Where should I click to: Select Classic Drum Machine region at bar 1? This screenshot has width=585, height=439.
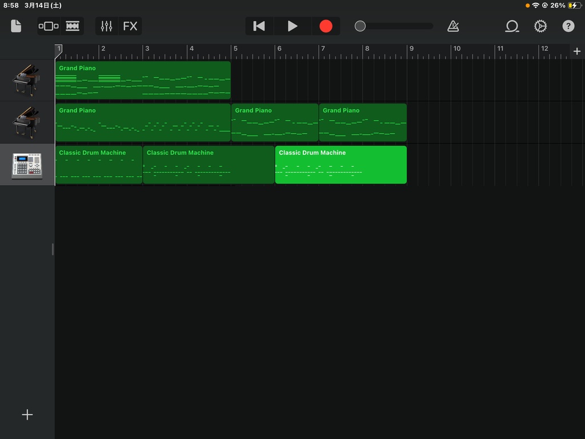pos(99,165)
